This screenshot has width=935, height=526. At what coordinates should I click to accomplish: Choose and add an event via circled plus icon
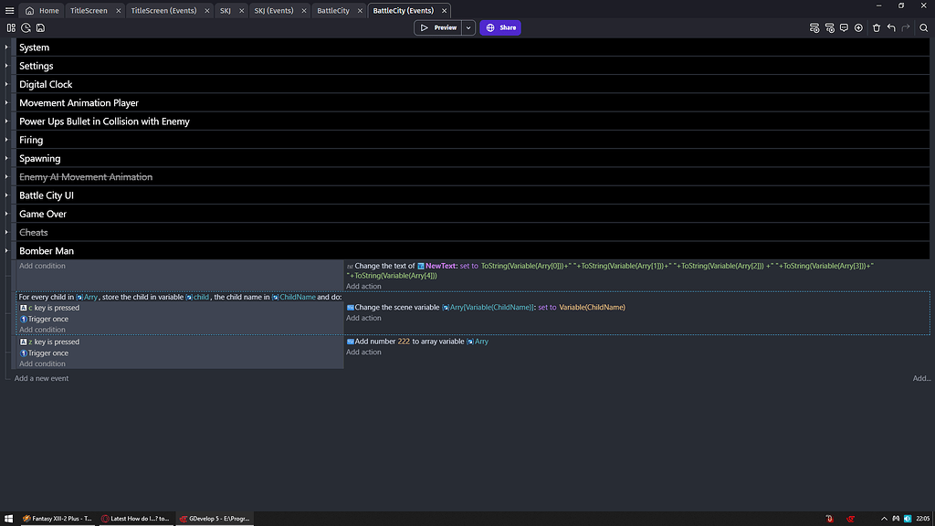pos(858,27)
